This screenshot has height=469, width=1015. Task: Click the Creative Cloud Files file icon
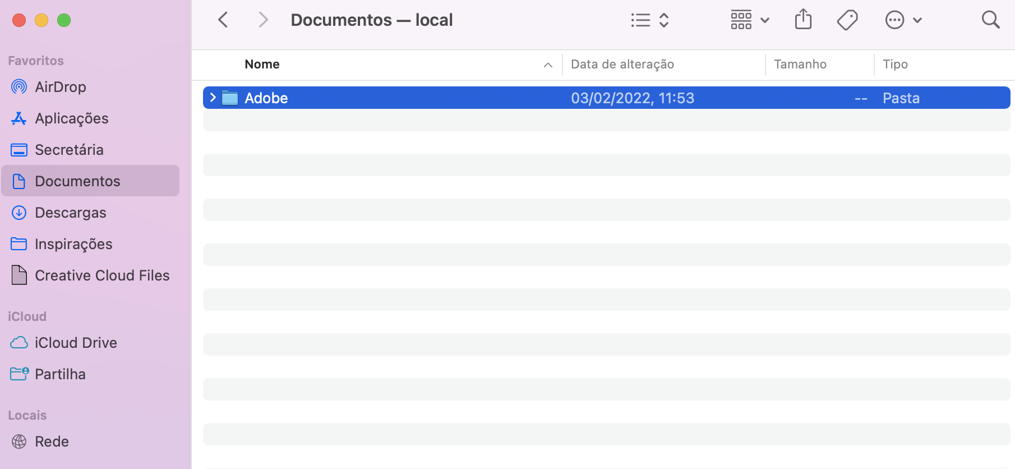tap(19, 275)
